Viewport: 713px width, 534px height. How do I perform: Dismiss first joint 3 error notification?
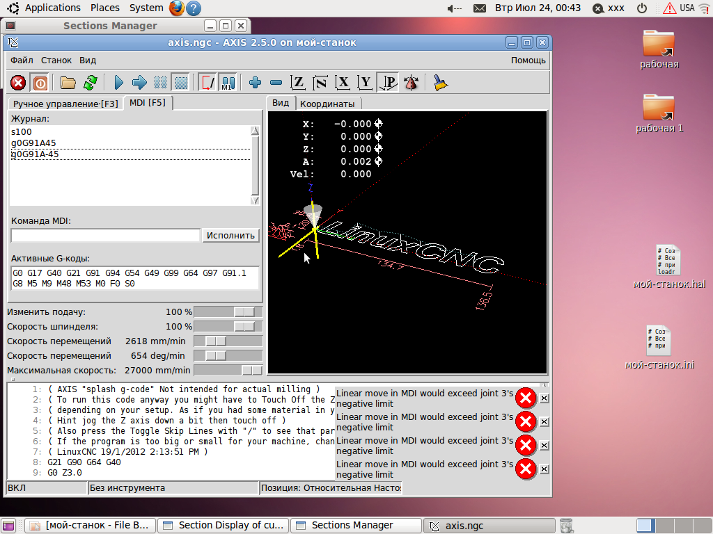click(x=544, y=398)
